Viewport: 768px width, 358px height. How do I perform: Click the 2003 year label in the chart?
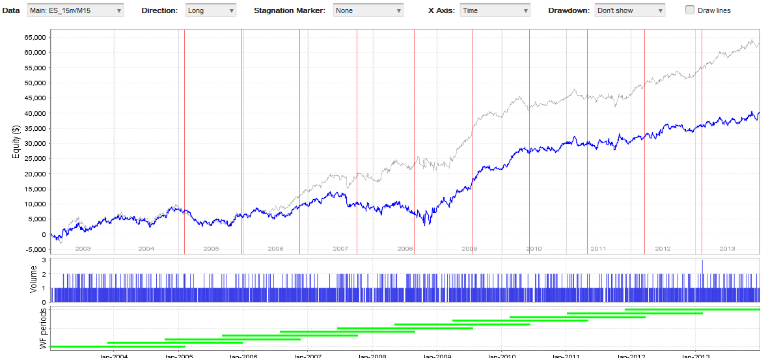tap(83, 249)
